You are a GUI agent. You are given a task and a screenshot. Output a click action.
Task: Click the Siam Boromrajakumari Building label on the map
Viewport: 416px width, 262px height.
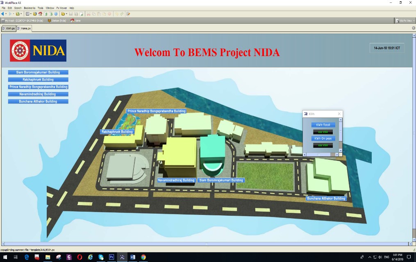coord(221,181)
